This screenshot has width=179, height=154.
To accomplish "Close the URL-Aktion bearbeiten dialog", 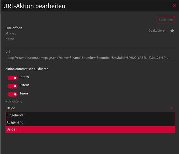I will (174, 6).
